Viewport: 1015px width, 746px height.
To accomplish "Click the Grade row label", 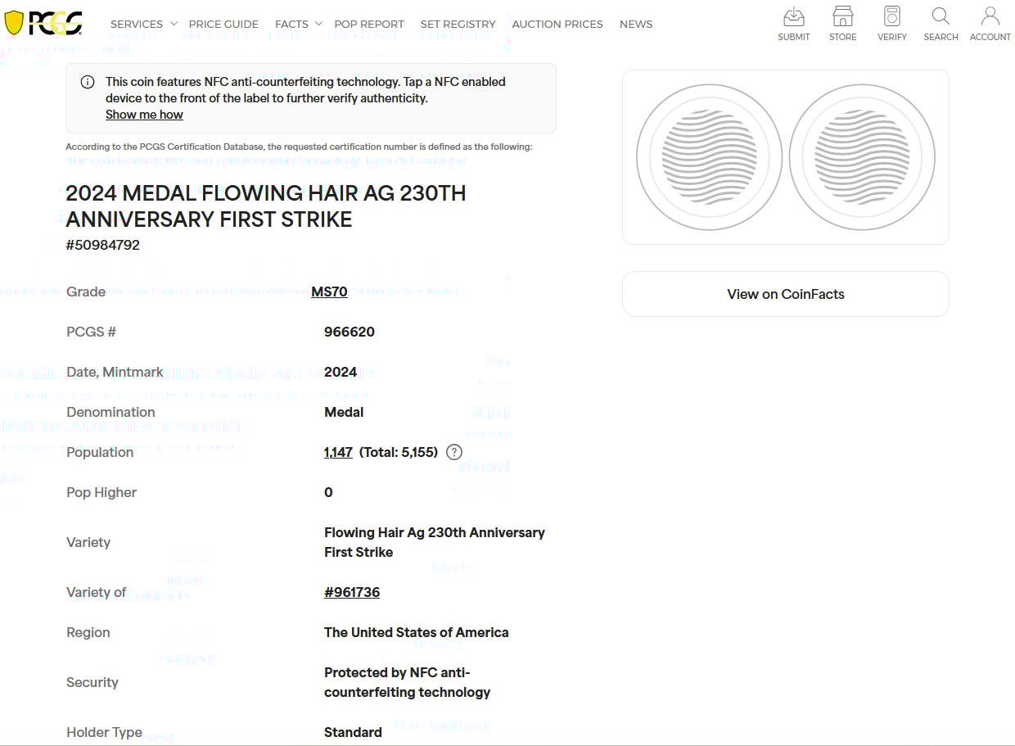I will [x=86, y=292].
